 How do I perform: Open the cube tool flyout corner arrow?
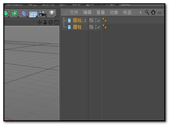[x=9, y=17]
